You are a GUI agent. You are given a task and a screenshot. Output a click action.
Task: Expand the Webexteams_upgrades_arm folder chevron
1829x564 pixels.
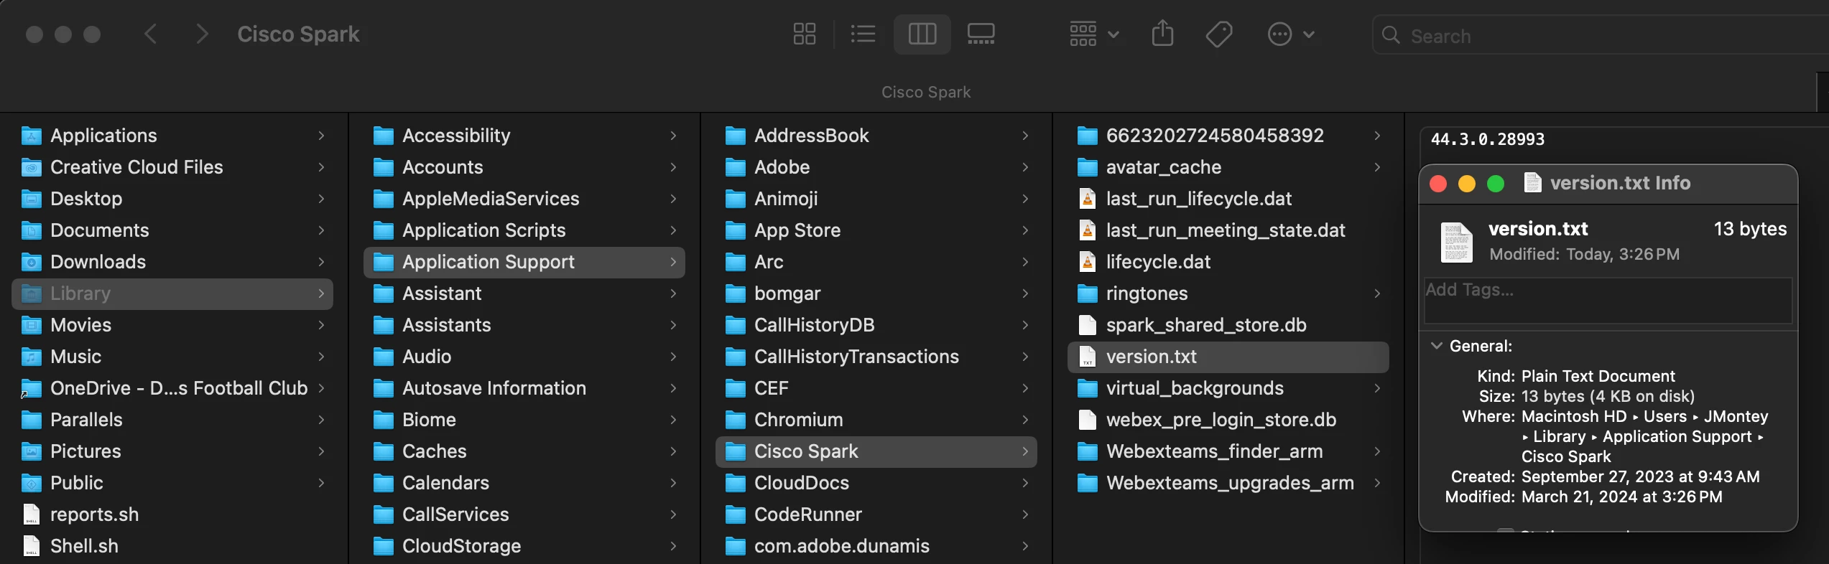[1377, 483]
